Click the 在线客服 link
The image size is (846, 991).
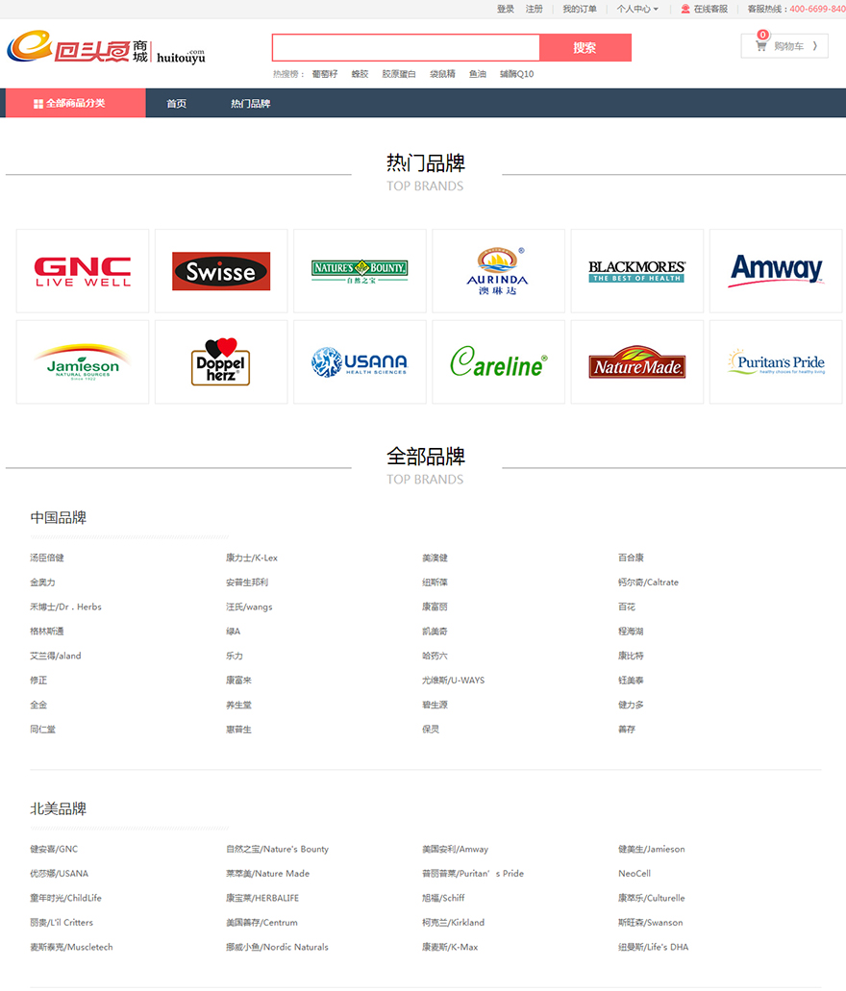click(710, 9)
